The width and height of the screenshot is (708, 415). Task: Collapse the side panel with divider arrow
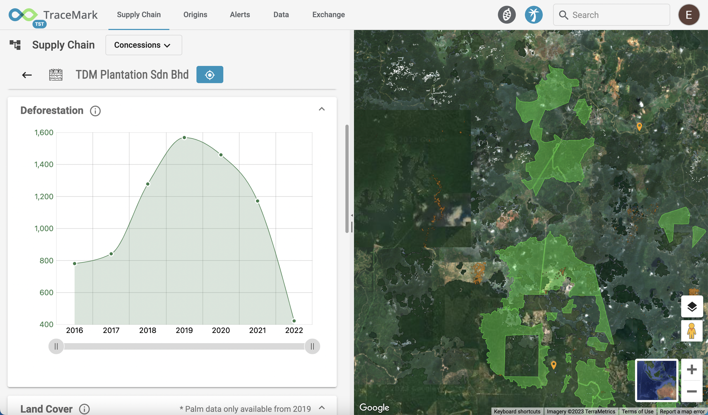point(351,216)
